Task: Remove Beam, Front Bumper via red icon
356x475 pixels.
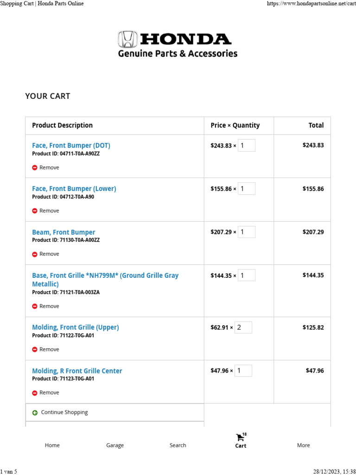Action: (35, 254)
